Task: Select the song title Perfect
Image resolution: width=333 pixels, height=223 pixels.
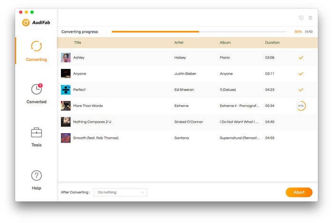Action: click(79, 90)
